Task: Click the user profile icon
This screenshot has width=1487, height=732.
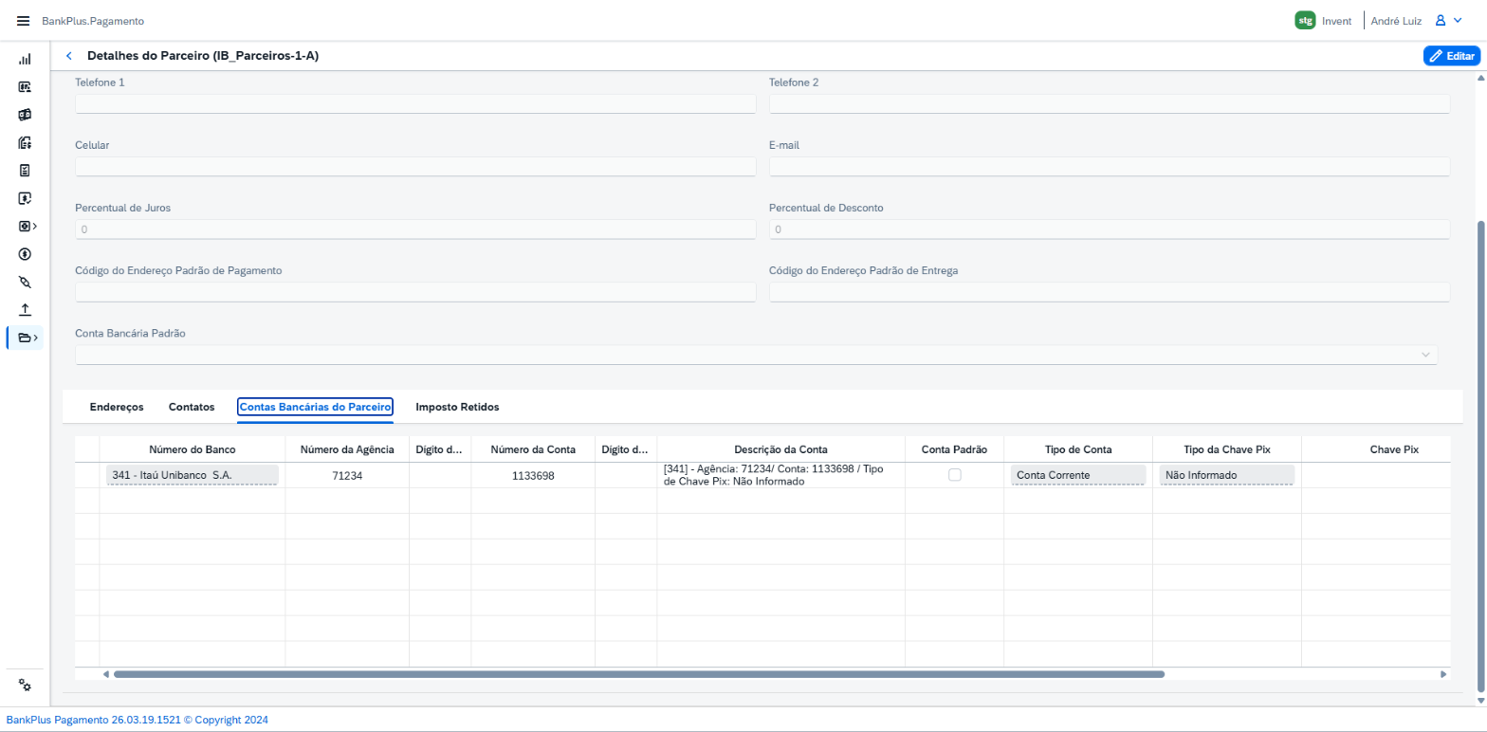Action: point(1440,21)
